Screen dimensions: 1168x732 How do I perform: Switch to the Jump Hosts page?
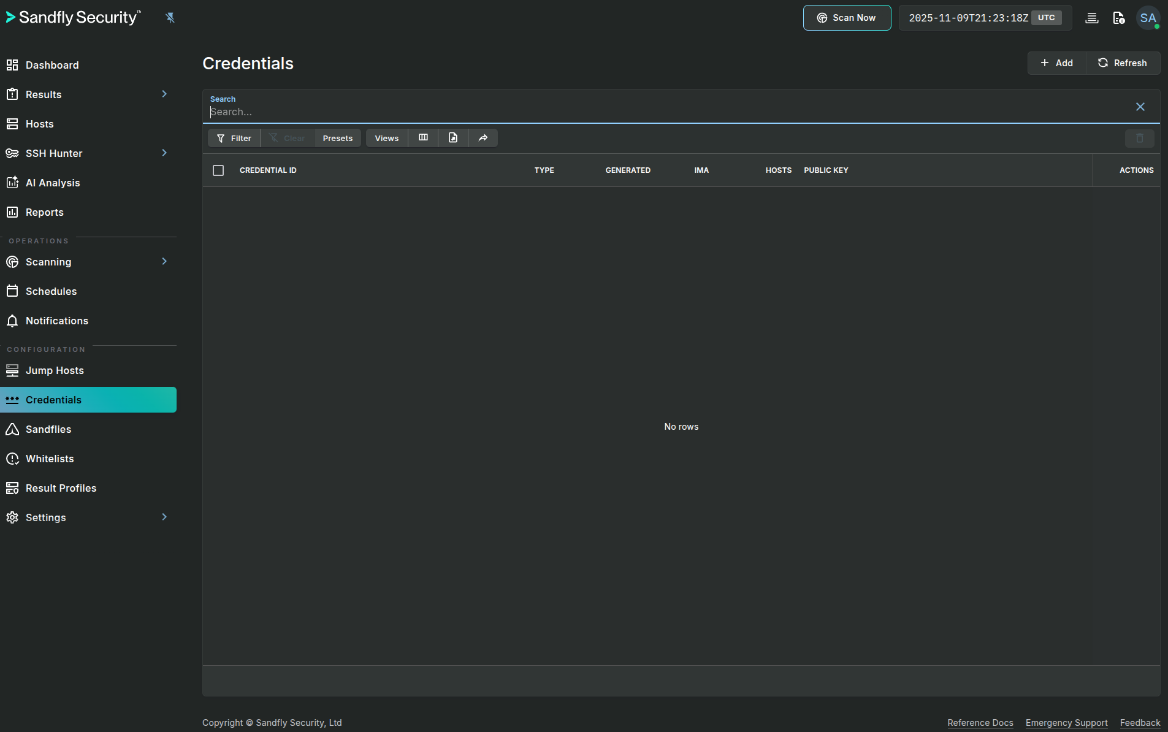tap(55, 370)
